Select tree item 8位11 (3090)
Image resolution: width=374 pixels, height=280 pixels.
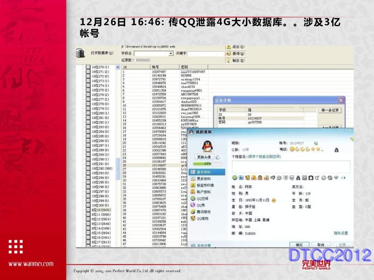point(101,214)
